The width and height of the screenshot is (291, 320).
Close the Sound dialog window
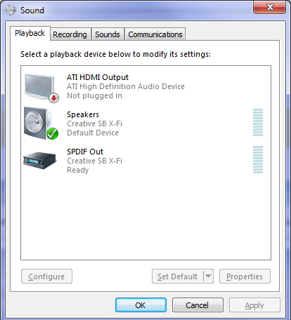[x=270, y=7]
